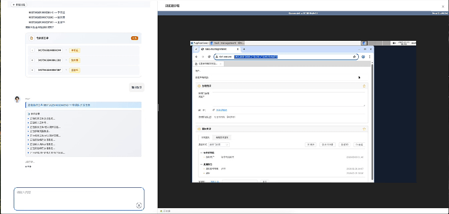Screen dimensions: 449x214
Task: Click the 确认执行 message bubble
Action: [136, 87]
